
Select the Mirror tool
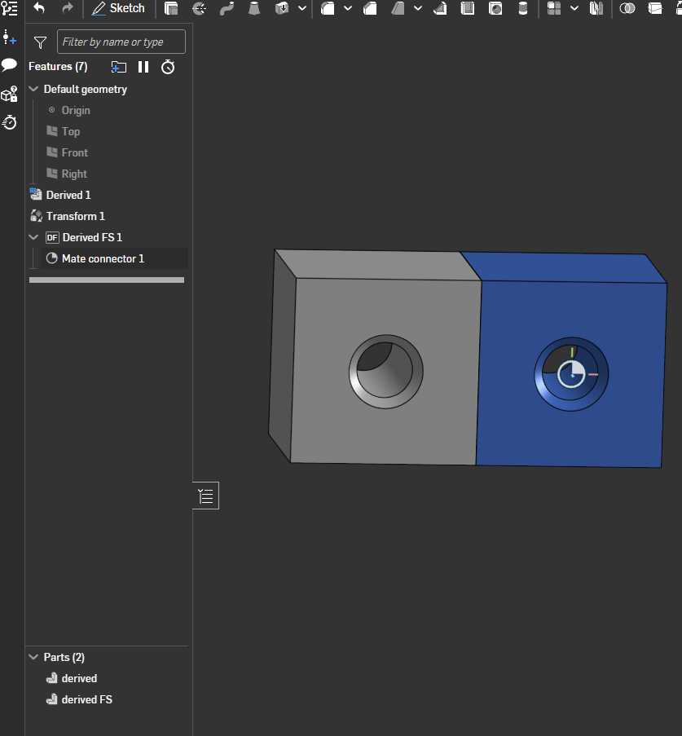pyautogui.click(x=596, y=8)
